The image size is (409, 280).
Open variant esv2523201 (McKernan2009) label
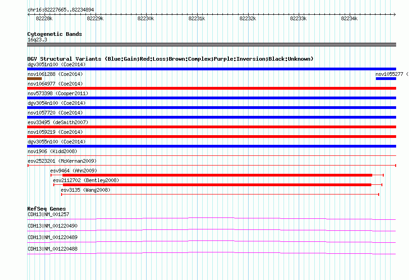[62, 161]
